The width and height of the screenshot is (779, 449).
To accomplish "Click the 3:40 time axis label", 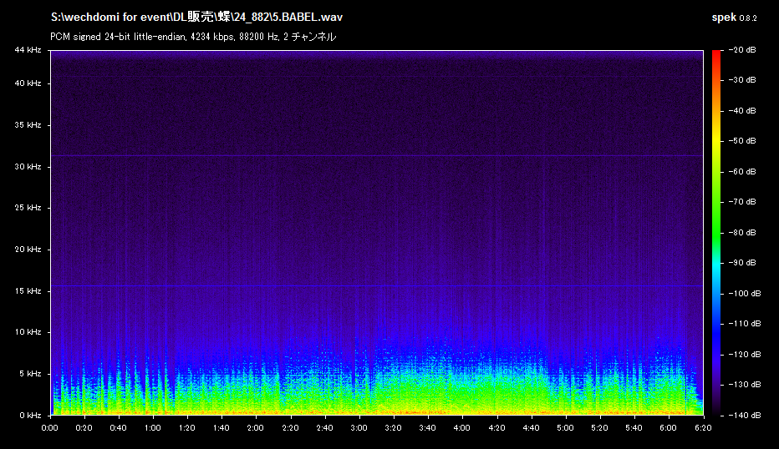I will (427, 427).
